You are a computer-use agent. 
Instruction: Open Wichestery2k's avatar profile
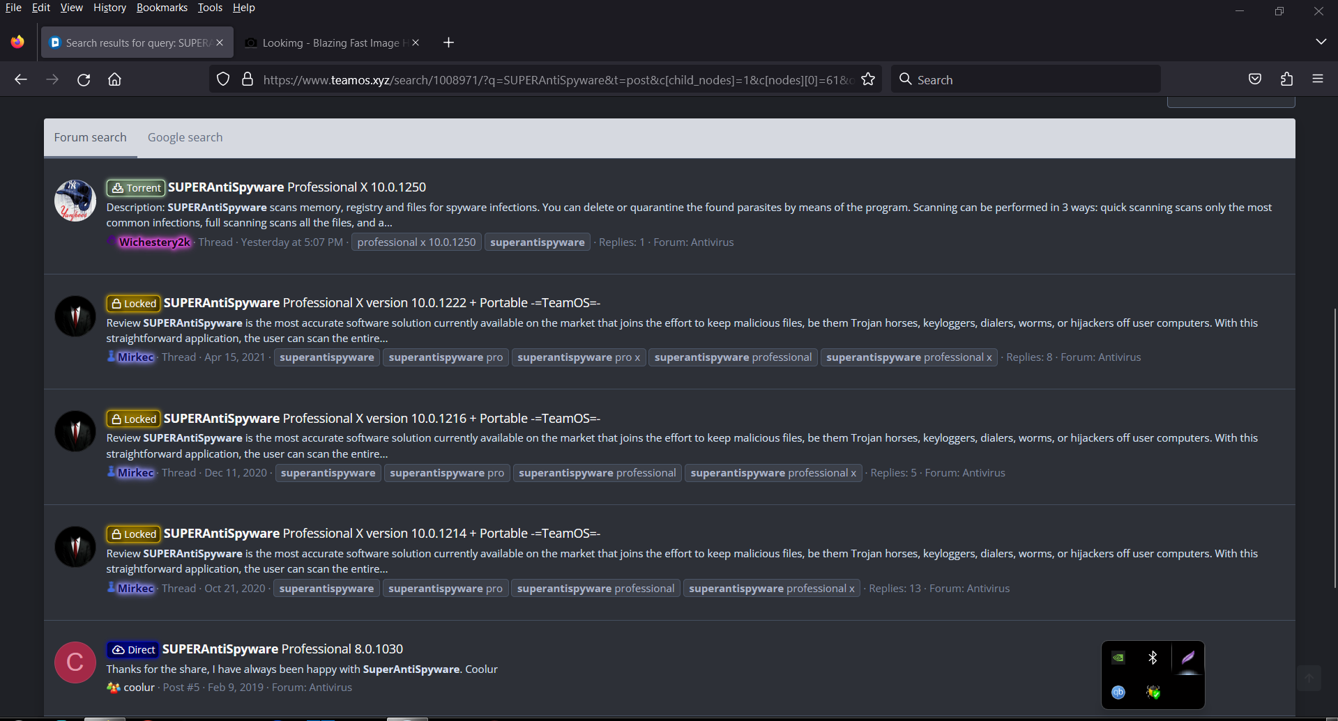[75, 201]
